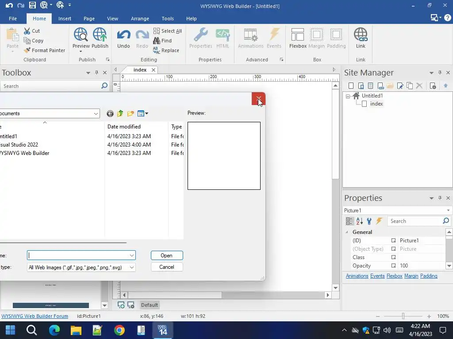Screen dimensions: 453x339
Task: Click the add breakpoint icon below canvas
Action: click(x=121, y=305)
